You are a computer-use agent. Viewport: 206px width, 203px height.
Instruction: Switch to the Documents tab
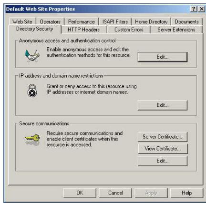click(186, 21)
